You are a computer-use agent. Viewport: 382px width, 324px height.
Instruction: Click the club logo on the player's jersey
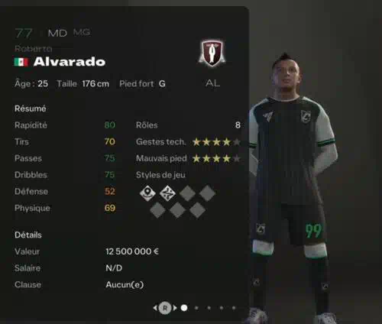pyautogui.click(x=306, y=117)
